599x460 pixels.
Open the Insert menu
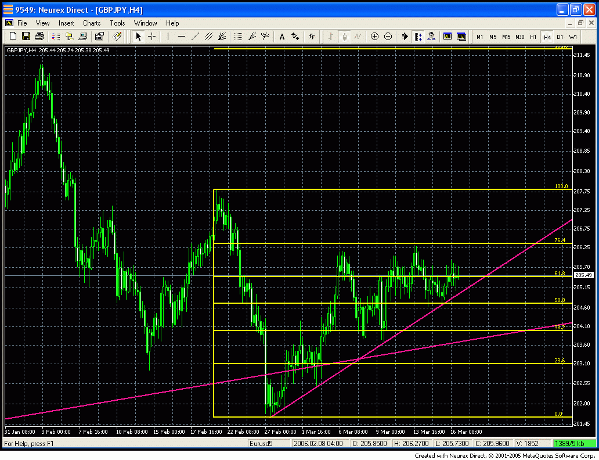66,23
